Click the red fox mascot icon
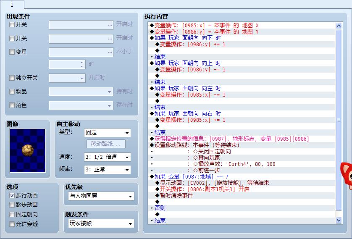The height and width of the screenshot is (239, 352). click(x=346, y=176)
